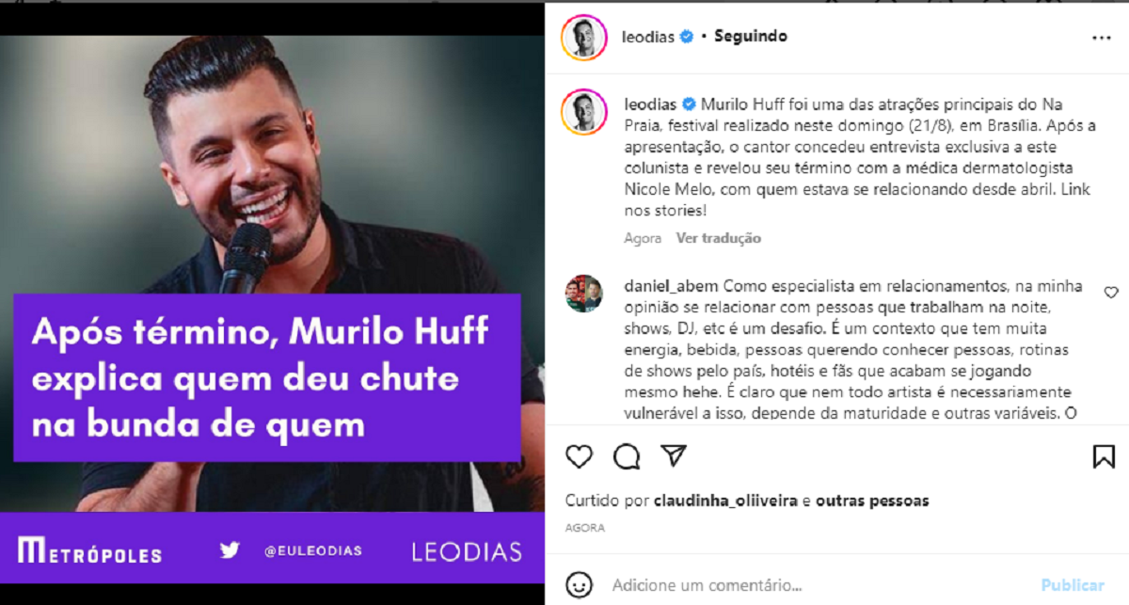This screenshot has height=605, width=1129.
Task: Open emoji picker smiley icon
Action: 580,584
